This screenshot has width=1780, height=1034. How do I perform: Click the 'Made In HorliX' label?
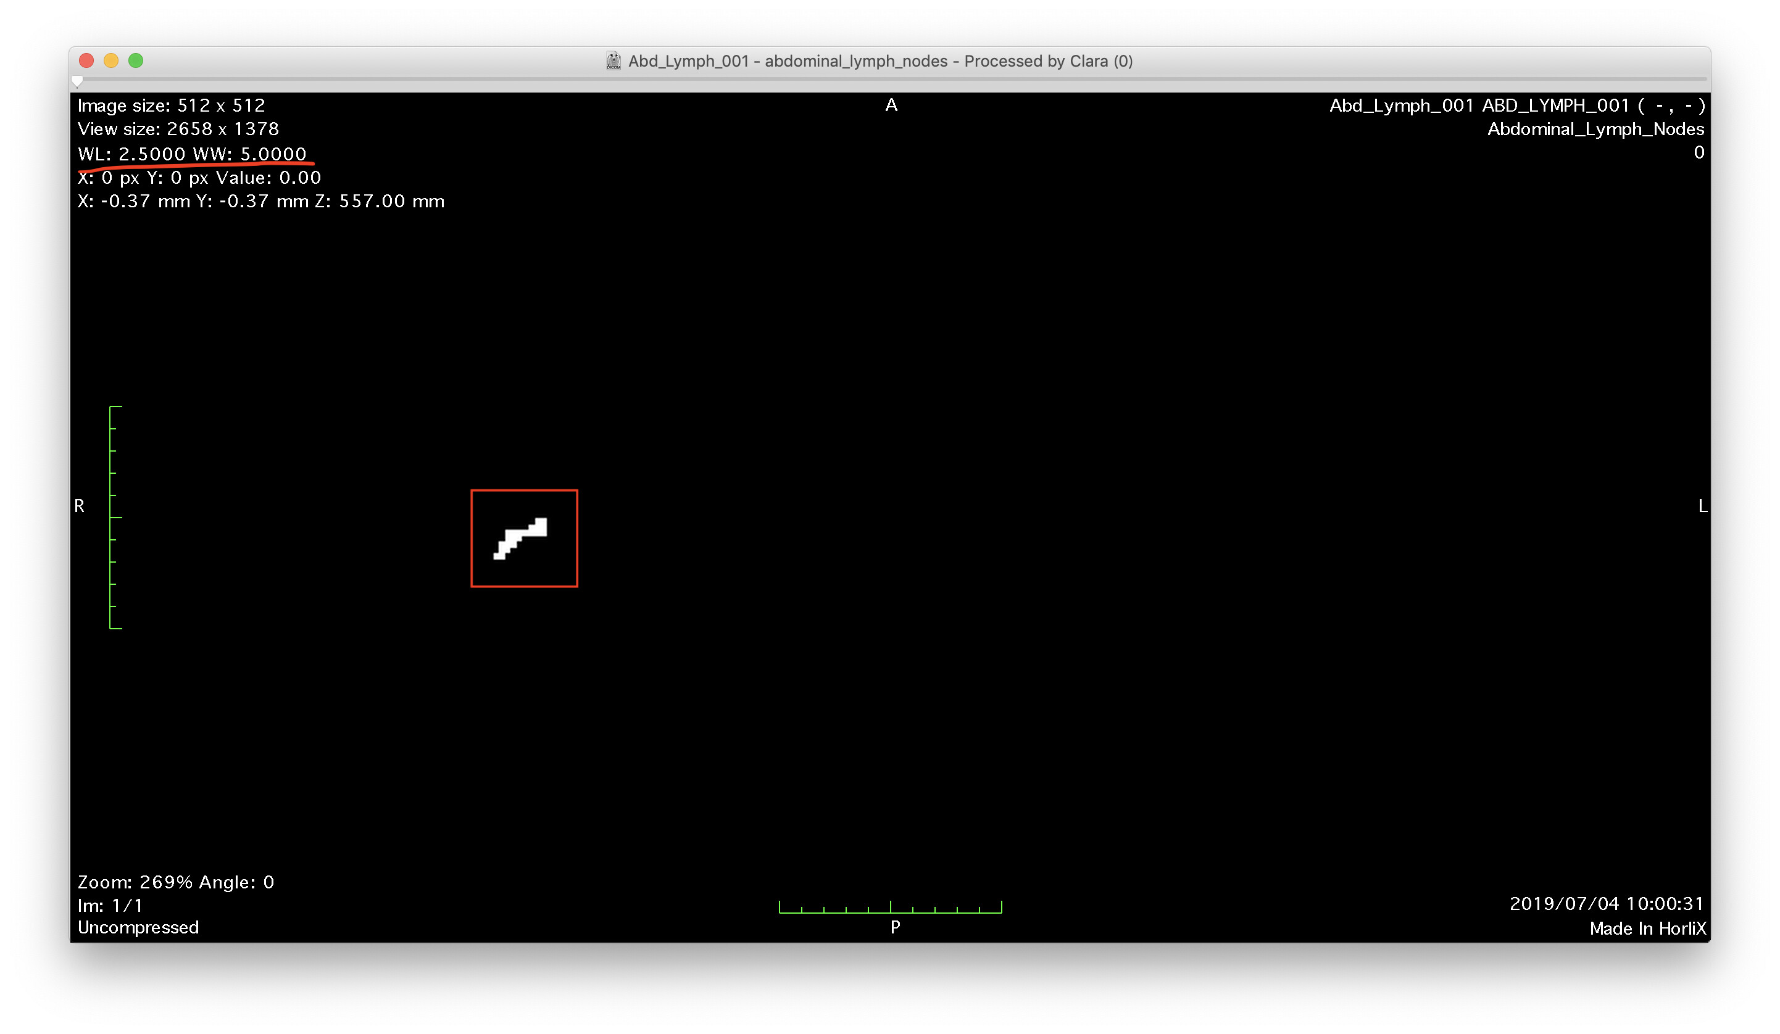[x=1647, y=929]
